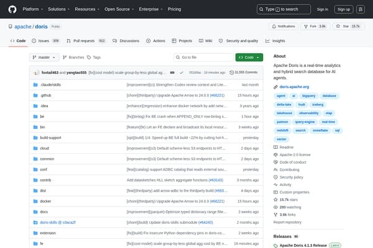
Task: Open the Pull requests tab
Action: pyautogui.click(x=86, y=41)
